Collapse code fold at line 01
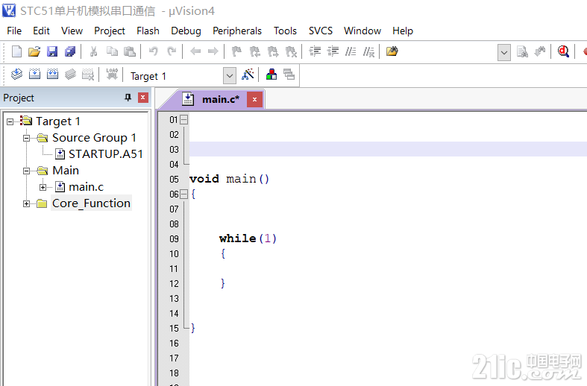Viewport: 587px width, 386px height. [x=183, y=120]
